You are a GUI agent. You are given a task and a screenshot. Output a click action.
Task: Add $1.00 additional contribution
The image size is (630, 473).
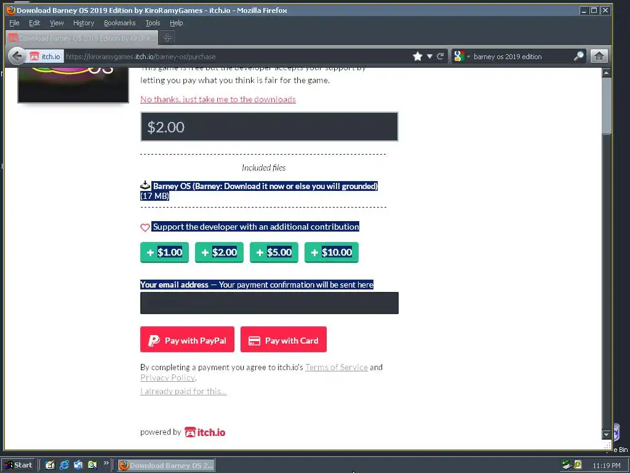tap(164, 252)
